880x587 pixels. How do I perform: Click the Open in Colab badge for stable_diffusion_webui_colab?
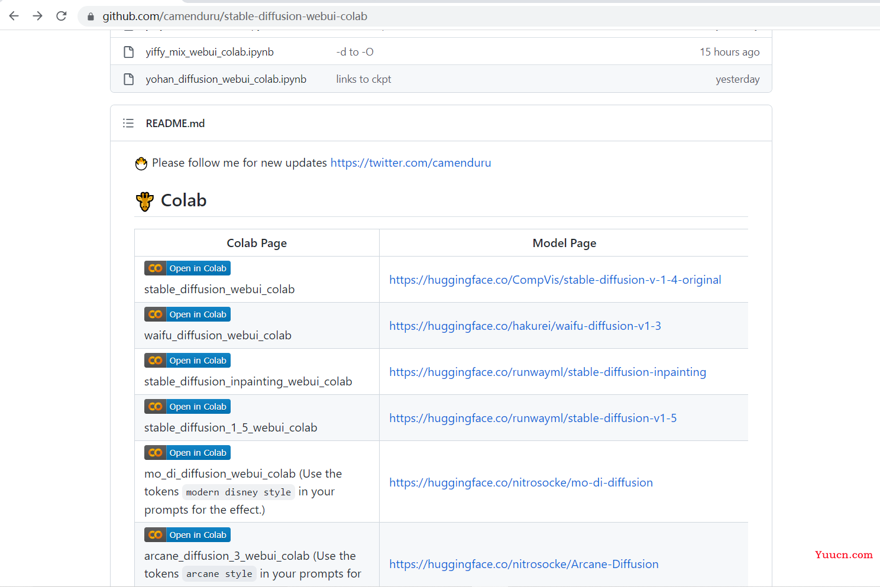[187, 268]
